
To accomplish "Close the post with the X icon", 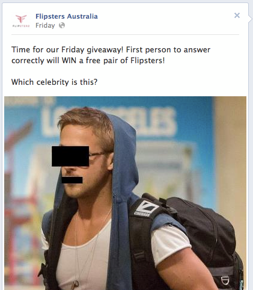I will (x=237, y=15).
